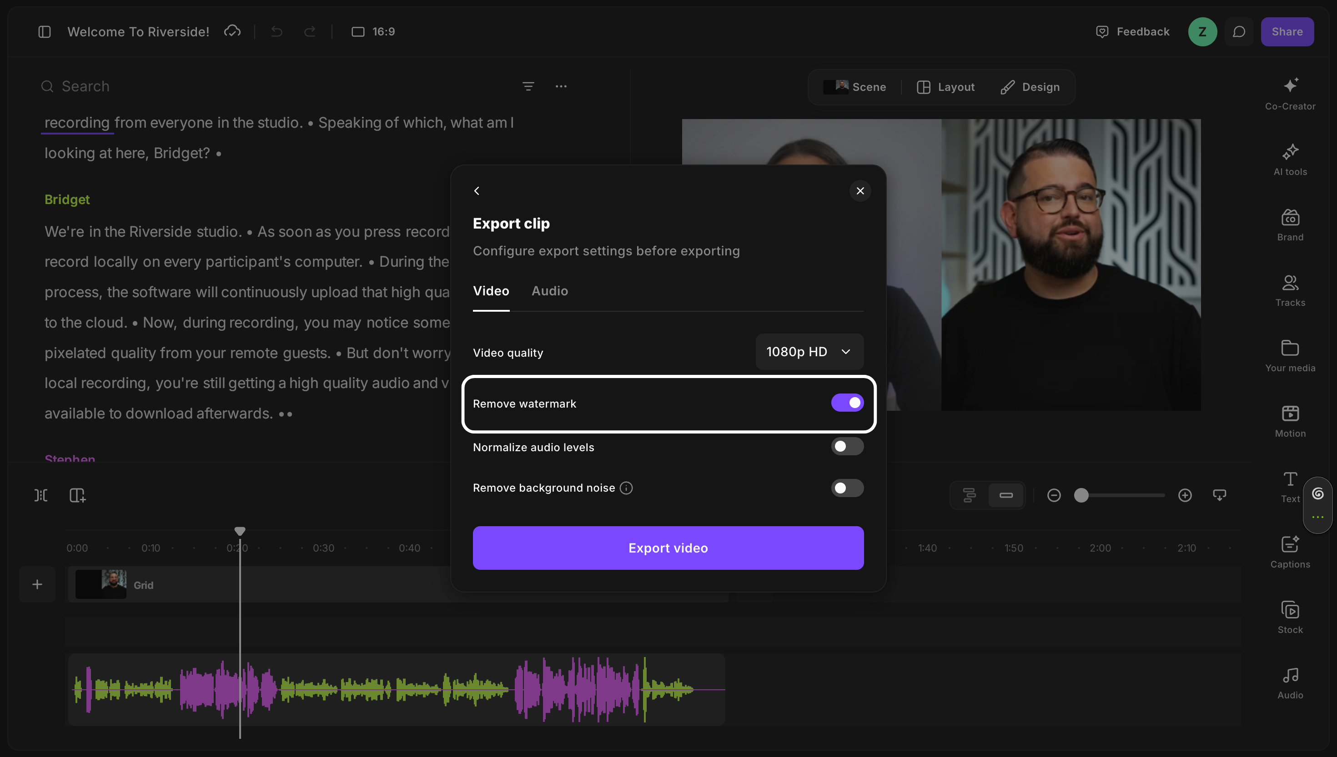1337x757 pixels.
Task: Open the transcript three-dot more menu
Action: 561,86
